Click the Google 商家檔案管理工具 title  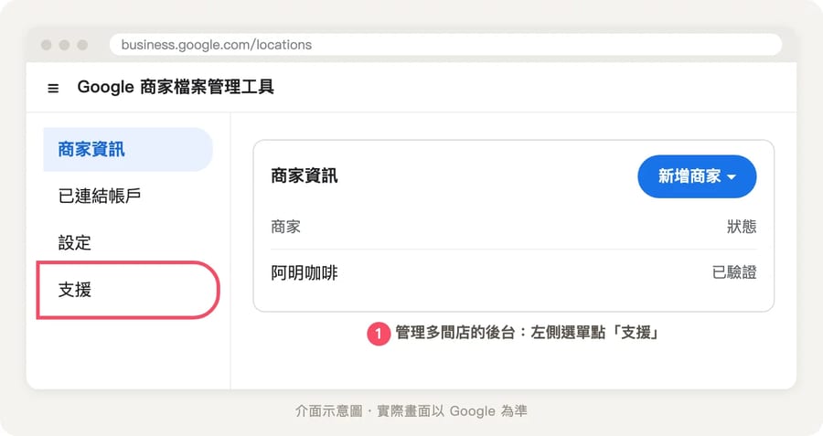176,87
